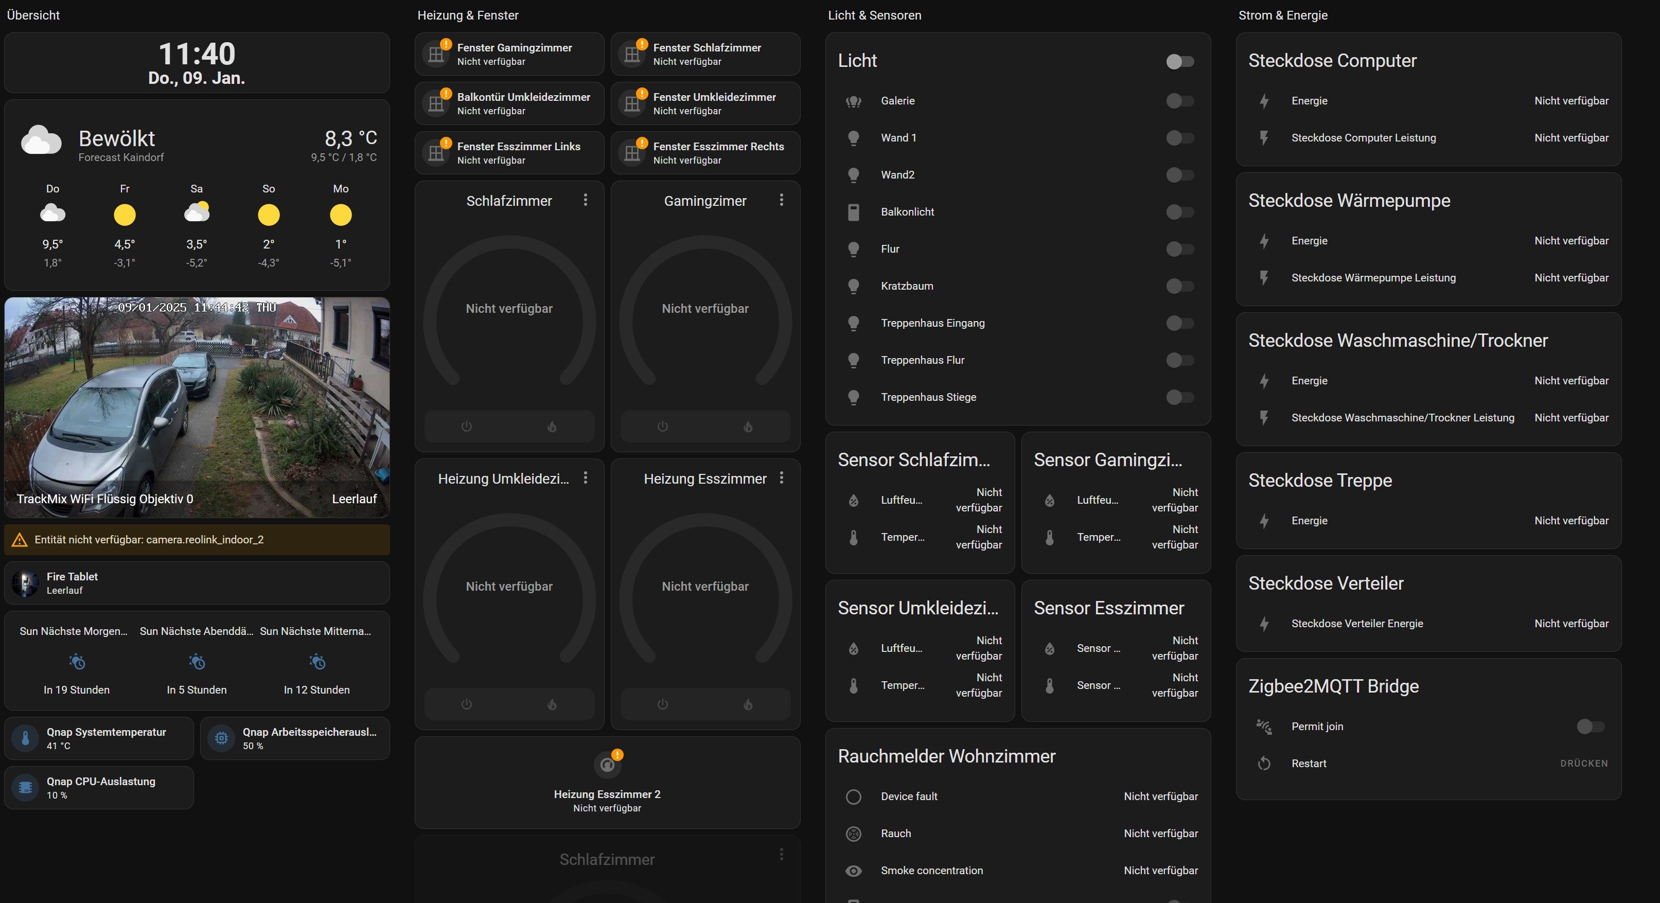The image size is (1660, 903).
Task: Click the Restart icon under Zigbee2MQTT Bridge
Action: (x=1264, y=763)
